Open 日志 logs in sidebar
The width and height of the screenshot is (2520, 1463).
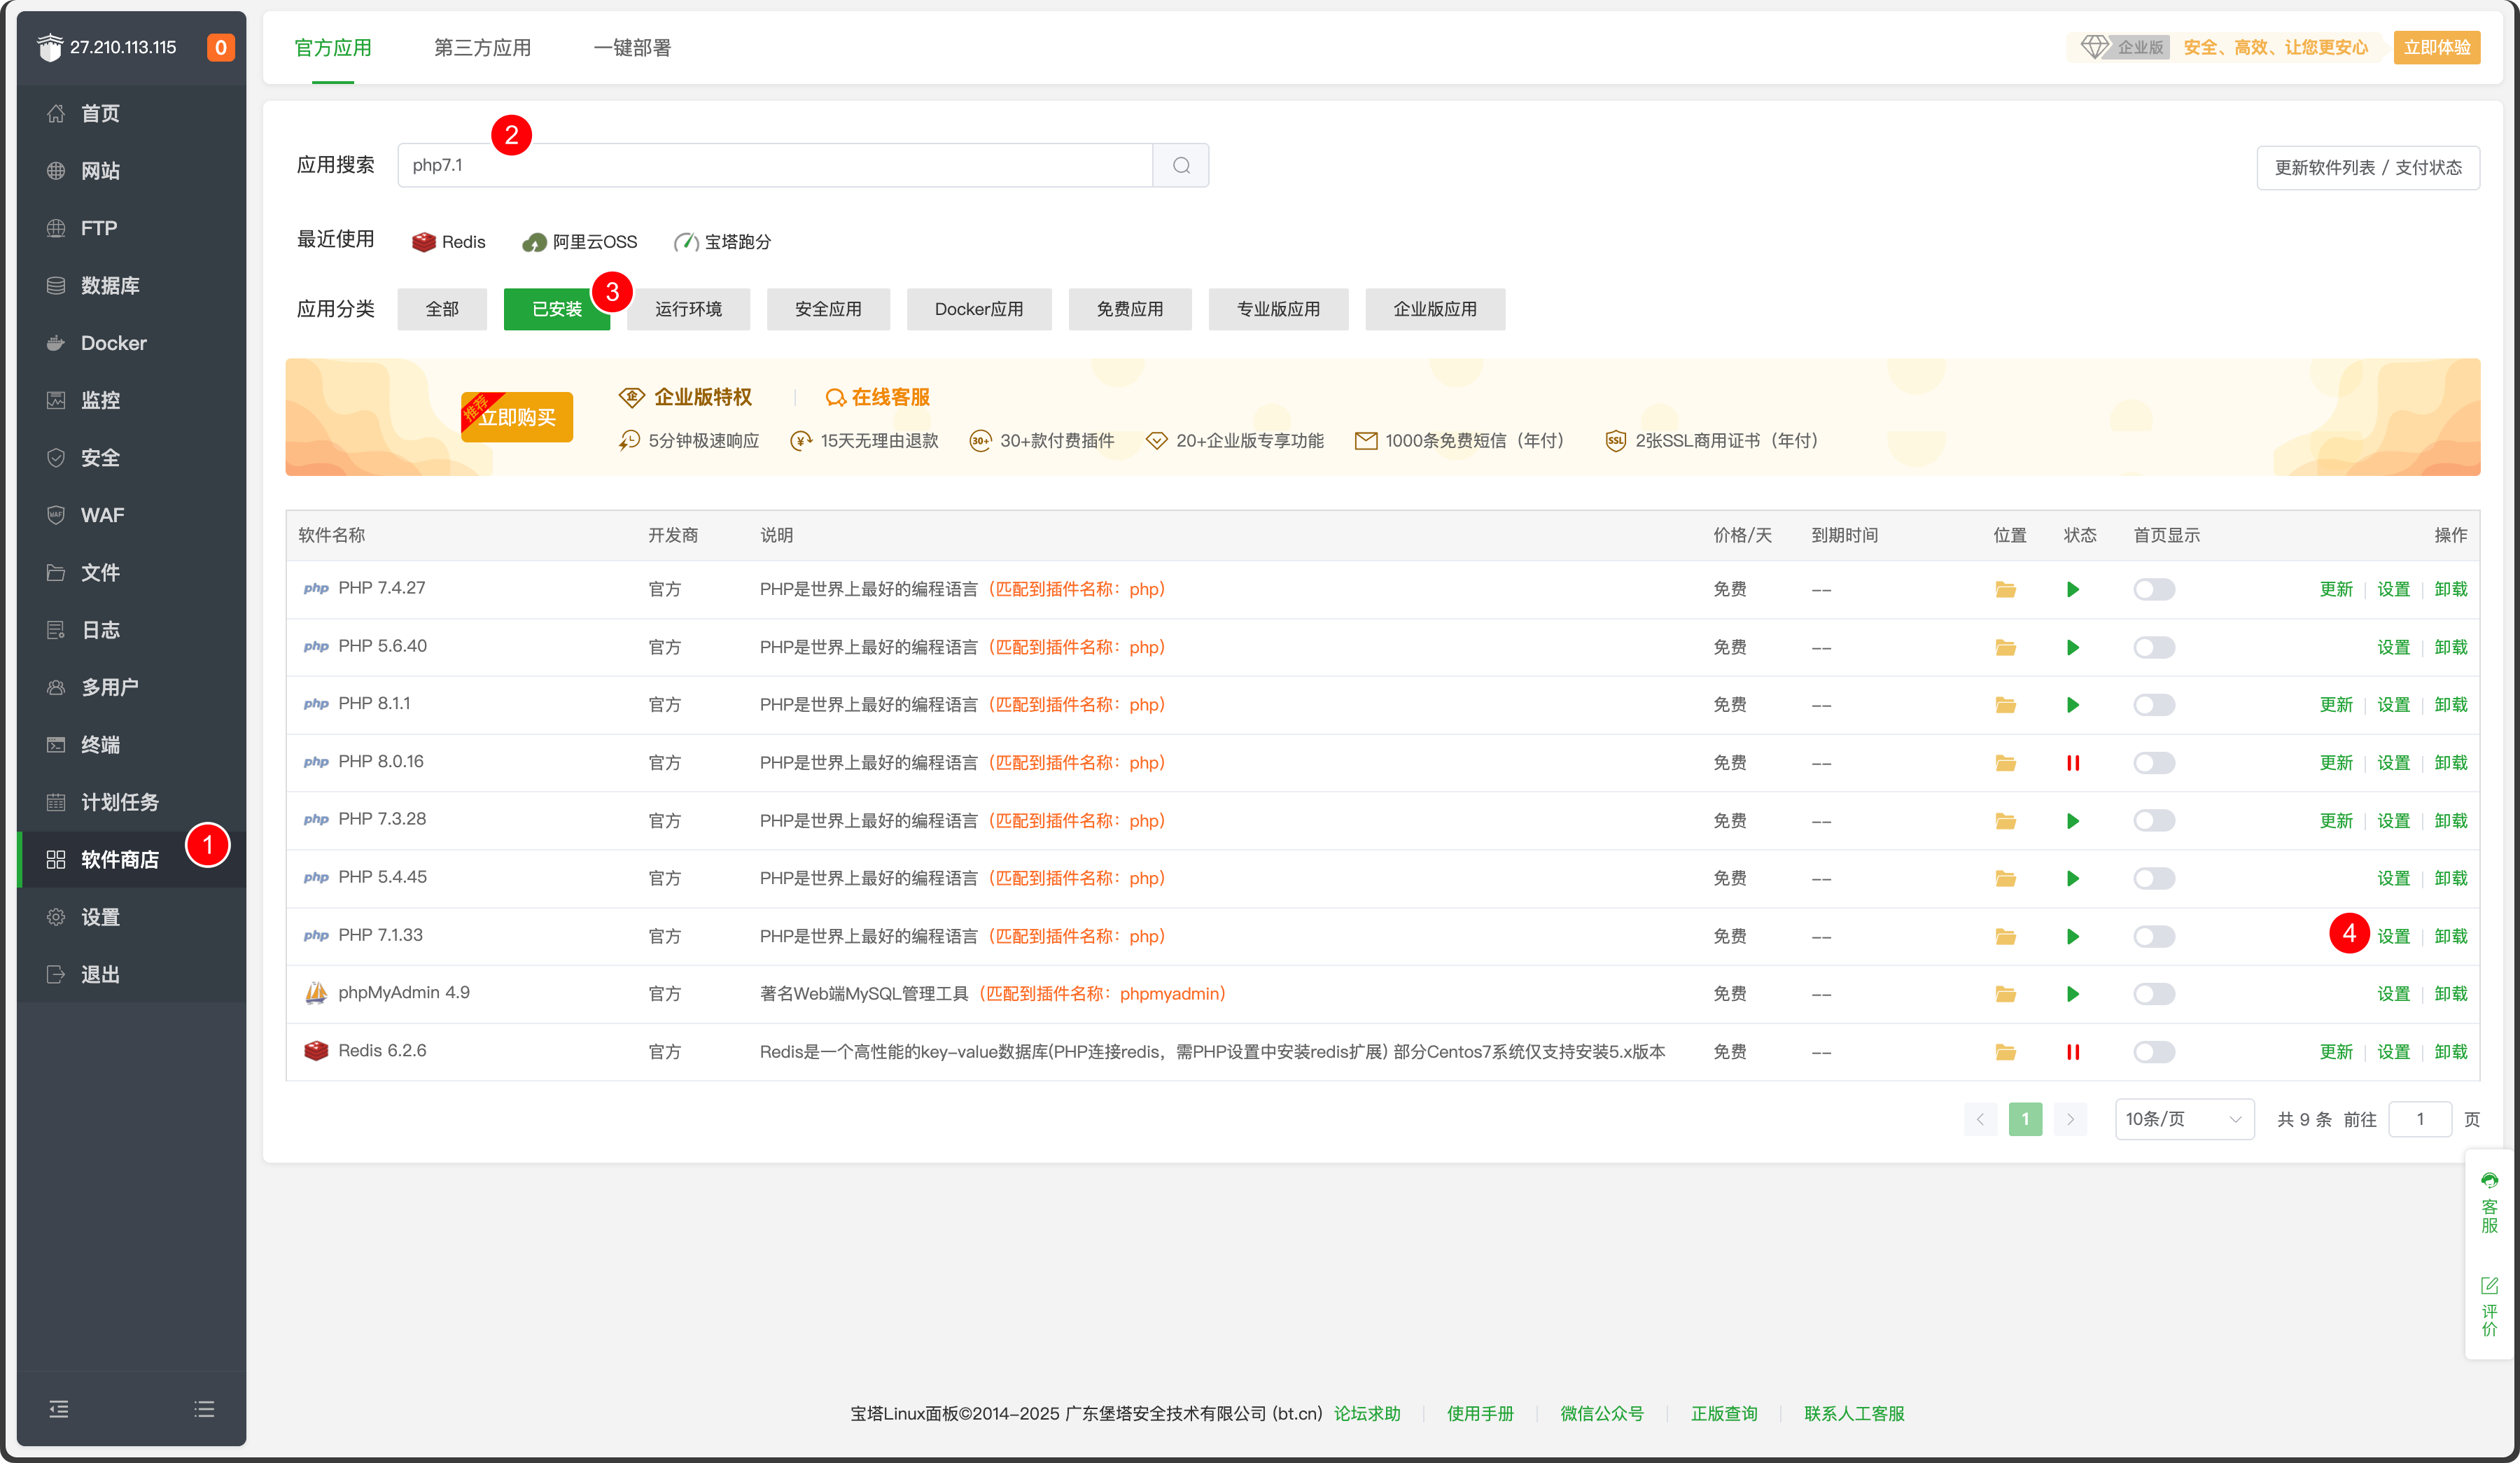[x=131, y=630]
